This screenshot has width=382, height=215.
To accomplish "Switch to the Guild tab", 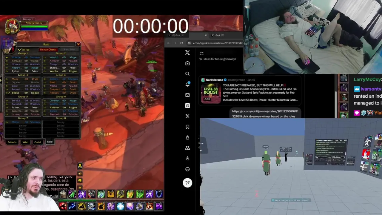I will pyautogui.click(x=38, y=142).
